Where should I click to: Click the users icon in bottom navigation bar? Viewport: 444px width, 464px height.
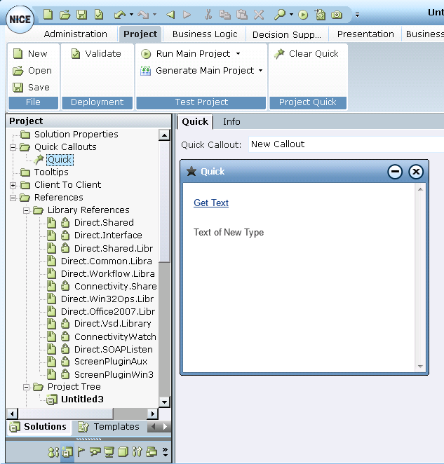[53, 452]
